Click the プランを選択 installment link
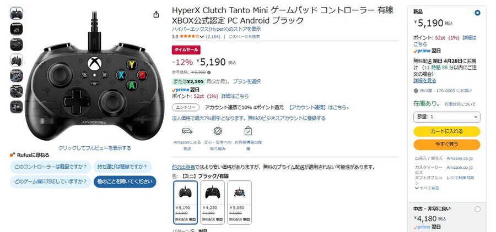 pos(247,81)
